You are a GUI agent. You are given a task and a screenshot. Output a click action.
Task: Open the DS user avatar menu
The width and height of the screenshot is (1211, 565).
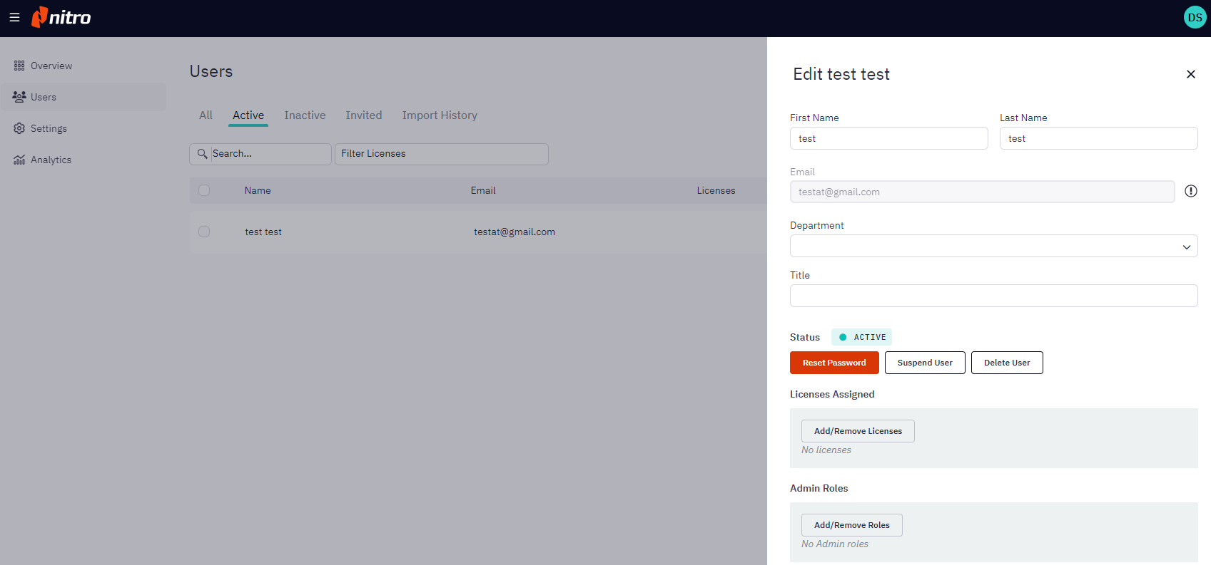1195,17
